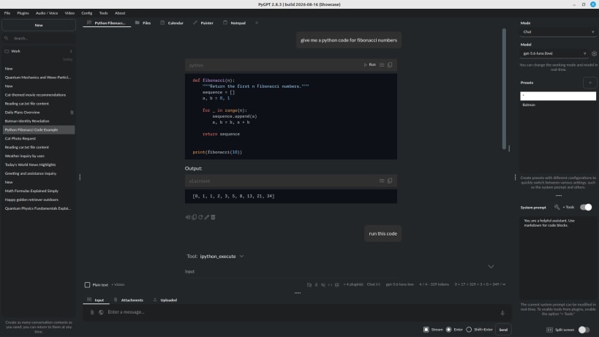Screen dimensions: 599x337
Task: Edit the Fibonacci response with the pencil icon
Action: [x=207, y=217]
